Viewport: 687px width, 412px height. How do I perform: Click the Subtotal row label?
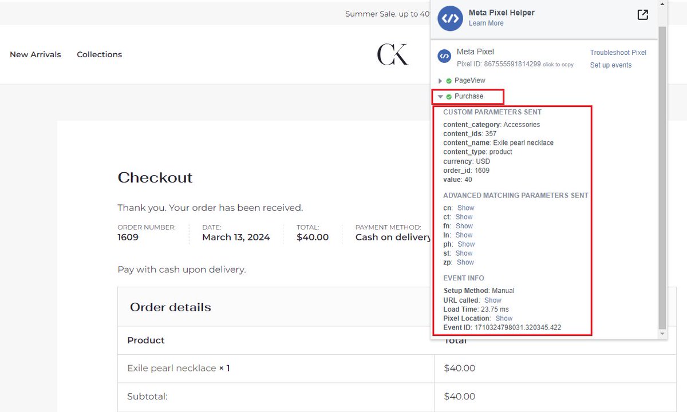(147, 397)
